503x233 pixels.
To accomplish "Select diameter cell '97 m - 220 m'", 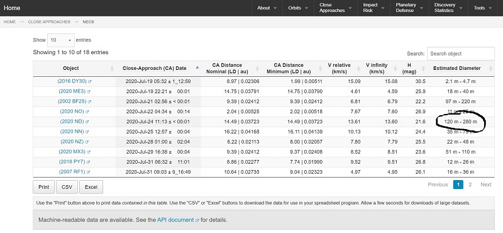I will [461, 101].
